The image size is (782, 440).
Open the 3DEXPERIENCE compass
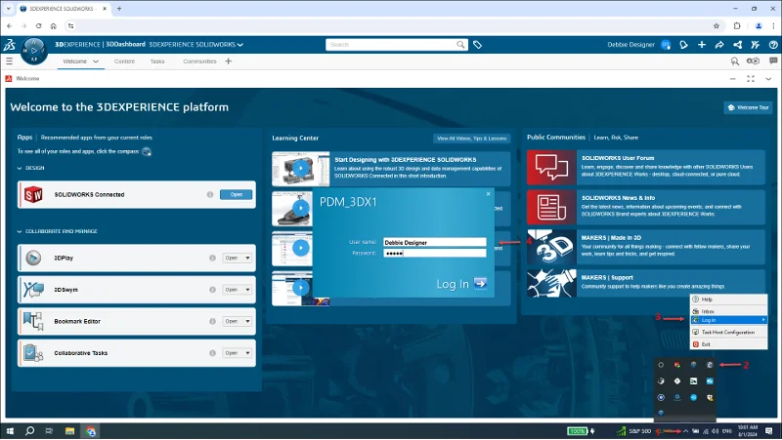click(34, 51)
